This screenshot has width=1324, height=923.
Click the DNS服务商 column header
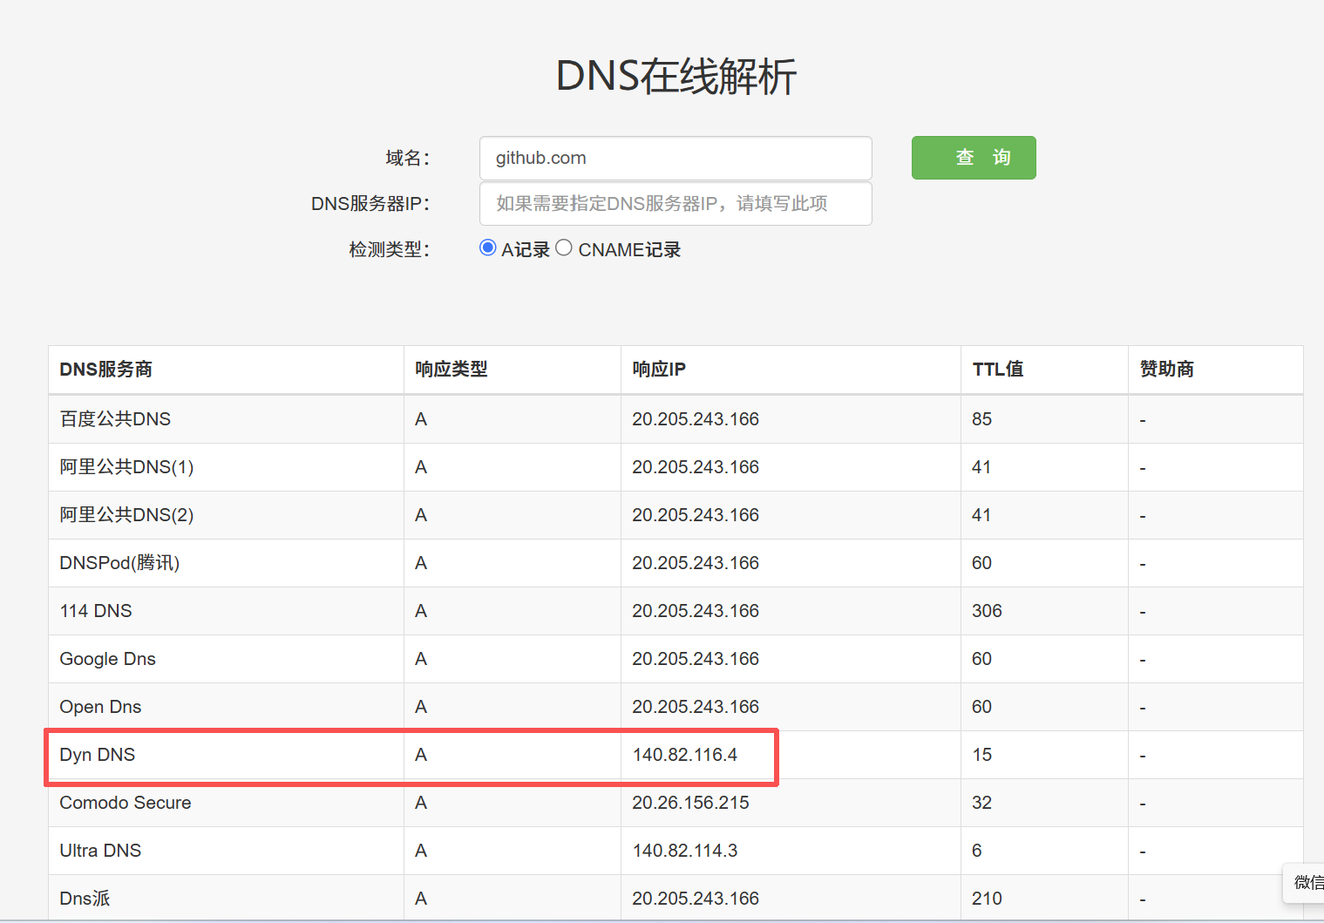pyautogui.click(x=105, y=370)
